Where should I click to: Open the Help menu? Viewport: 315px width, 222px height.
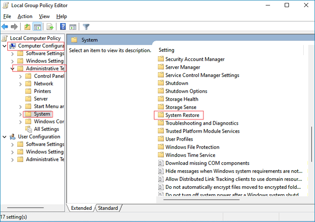pos(61,16)
